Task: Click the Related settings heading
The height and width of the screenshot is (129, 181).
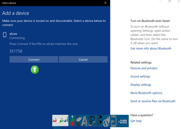Action: pyautogui.click(x=141, y=62)
